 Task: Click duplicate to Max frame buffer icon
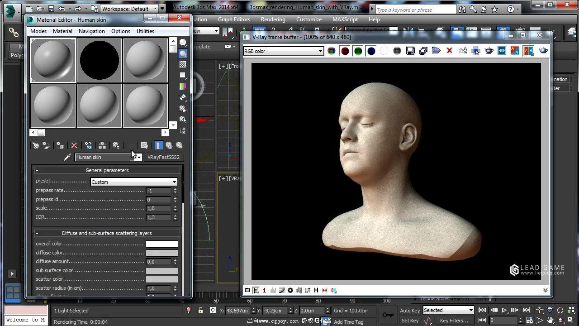point(463,51)
